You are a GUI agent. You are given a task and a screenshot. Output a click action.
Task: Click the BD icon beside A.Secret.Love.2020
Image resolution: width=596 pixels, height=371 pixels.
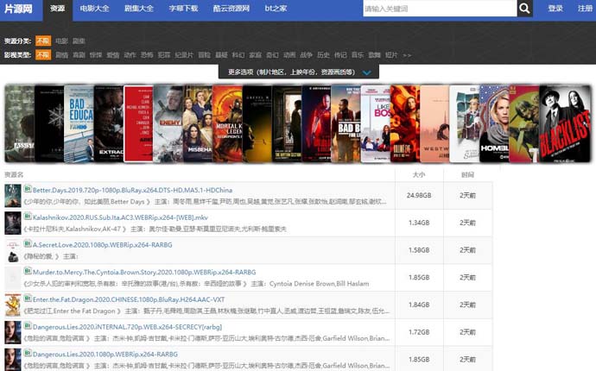click(x=28, y=243)
